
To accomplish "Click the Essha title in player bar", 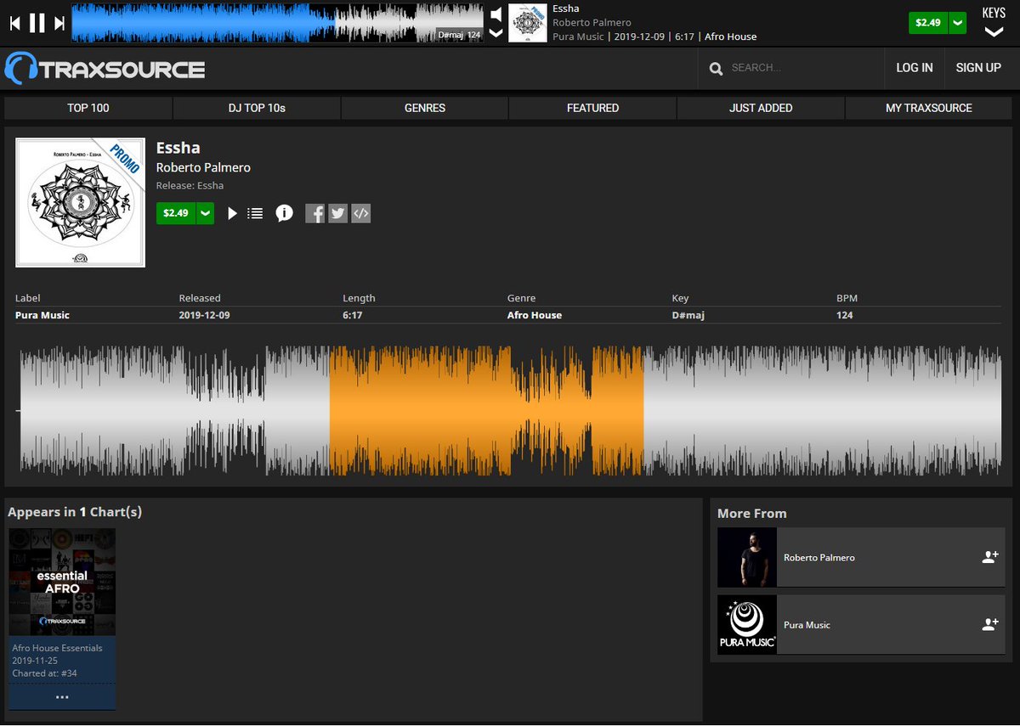I will tap(565, 8).
